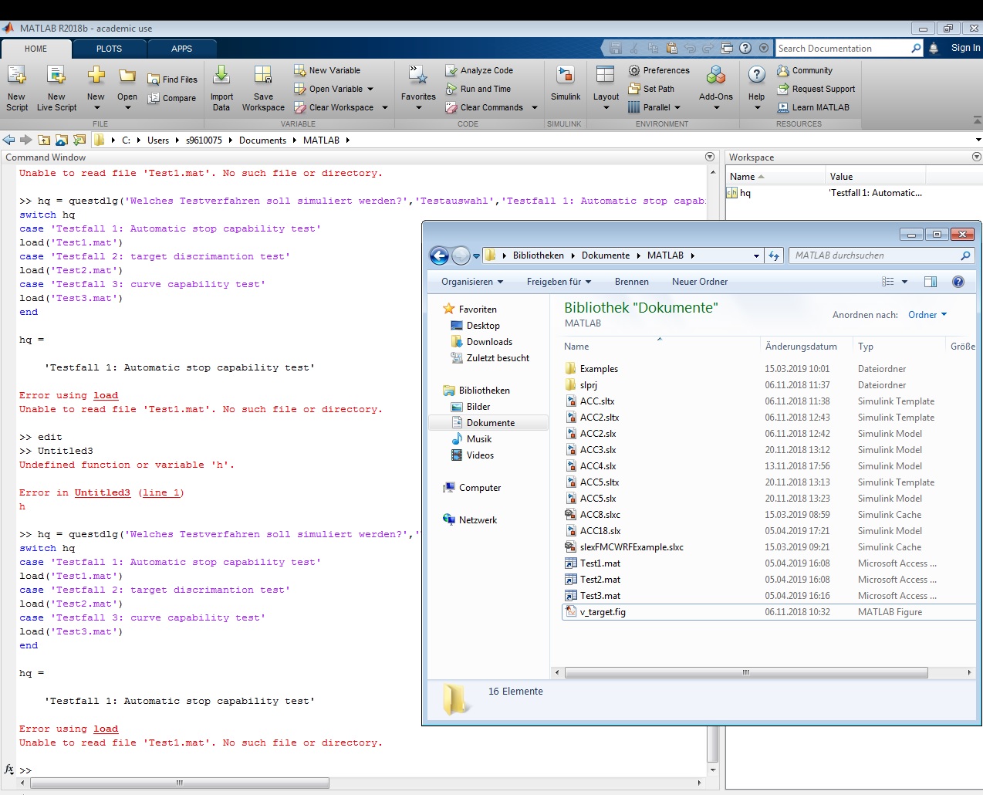Click the Neuer Ordner button
Image resolution: width=983 pixels, height=795 pixels.
[x=699, y=282]
